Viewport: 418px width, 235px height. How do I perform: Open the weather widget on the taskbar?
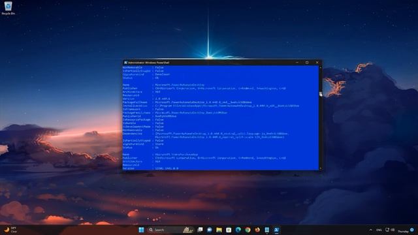[x=10, y=230]
